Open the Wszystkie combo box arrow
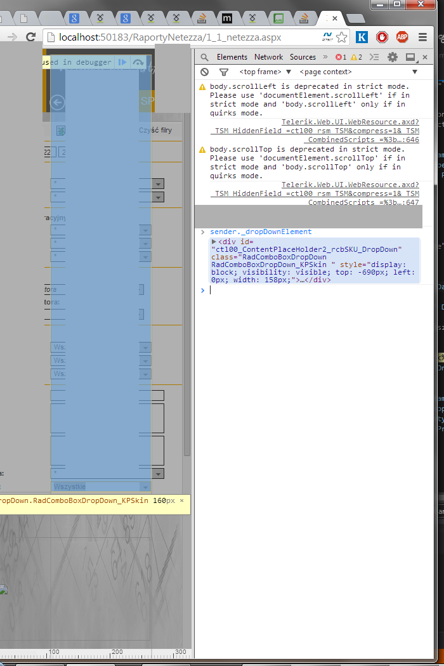The height and width of the screenshot is (666, 444). [x=145, y=486]
